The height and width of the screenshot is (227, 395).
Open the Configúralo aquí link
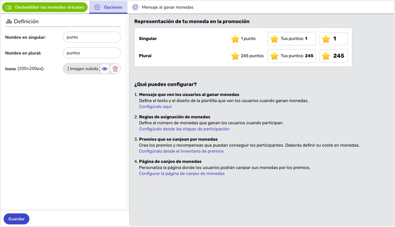(x=155, y=107)
